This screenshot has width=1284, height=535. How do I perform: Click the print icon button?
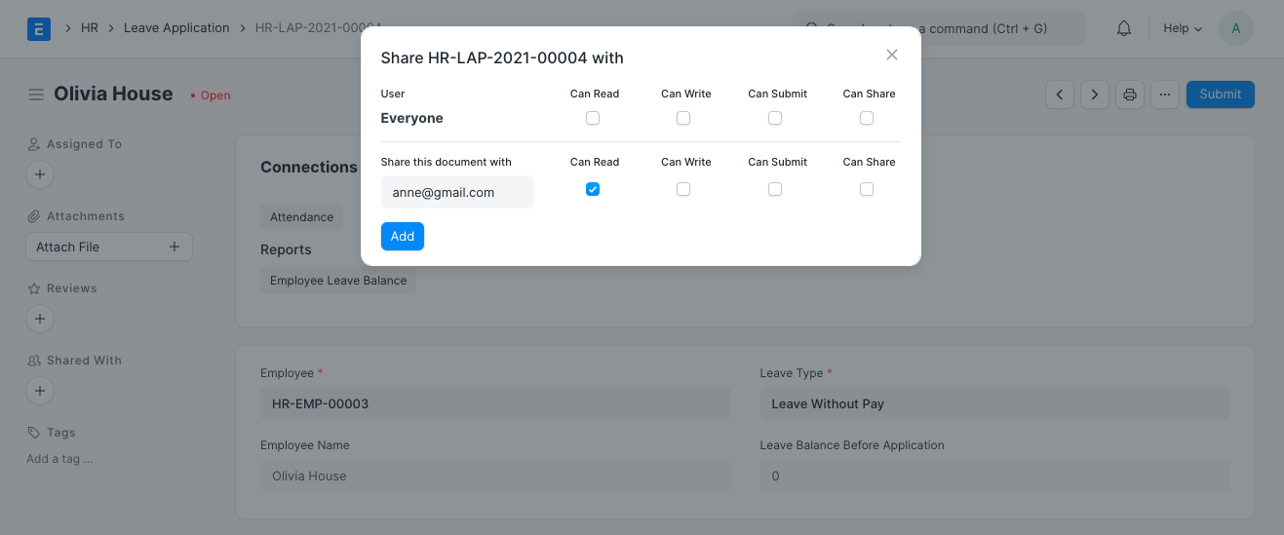(1130, 95)
